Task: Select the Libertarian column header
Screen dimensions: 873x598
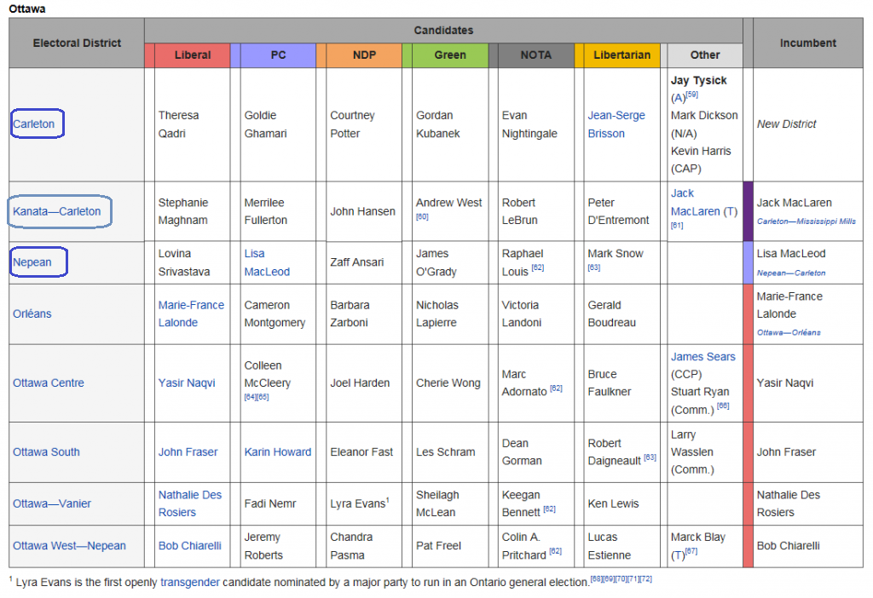Action: coord(622,55)
